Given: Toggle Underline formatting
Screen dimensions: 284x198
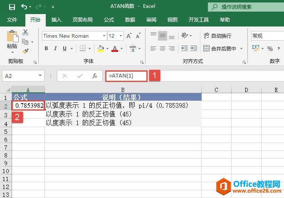Looking at the screenshot, I should (x=64, y=48).
